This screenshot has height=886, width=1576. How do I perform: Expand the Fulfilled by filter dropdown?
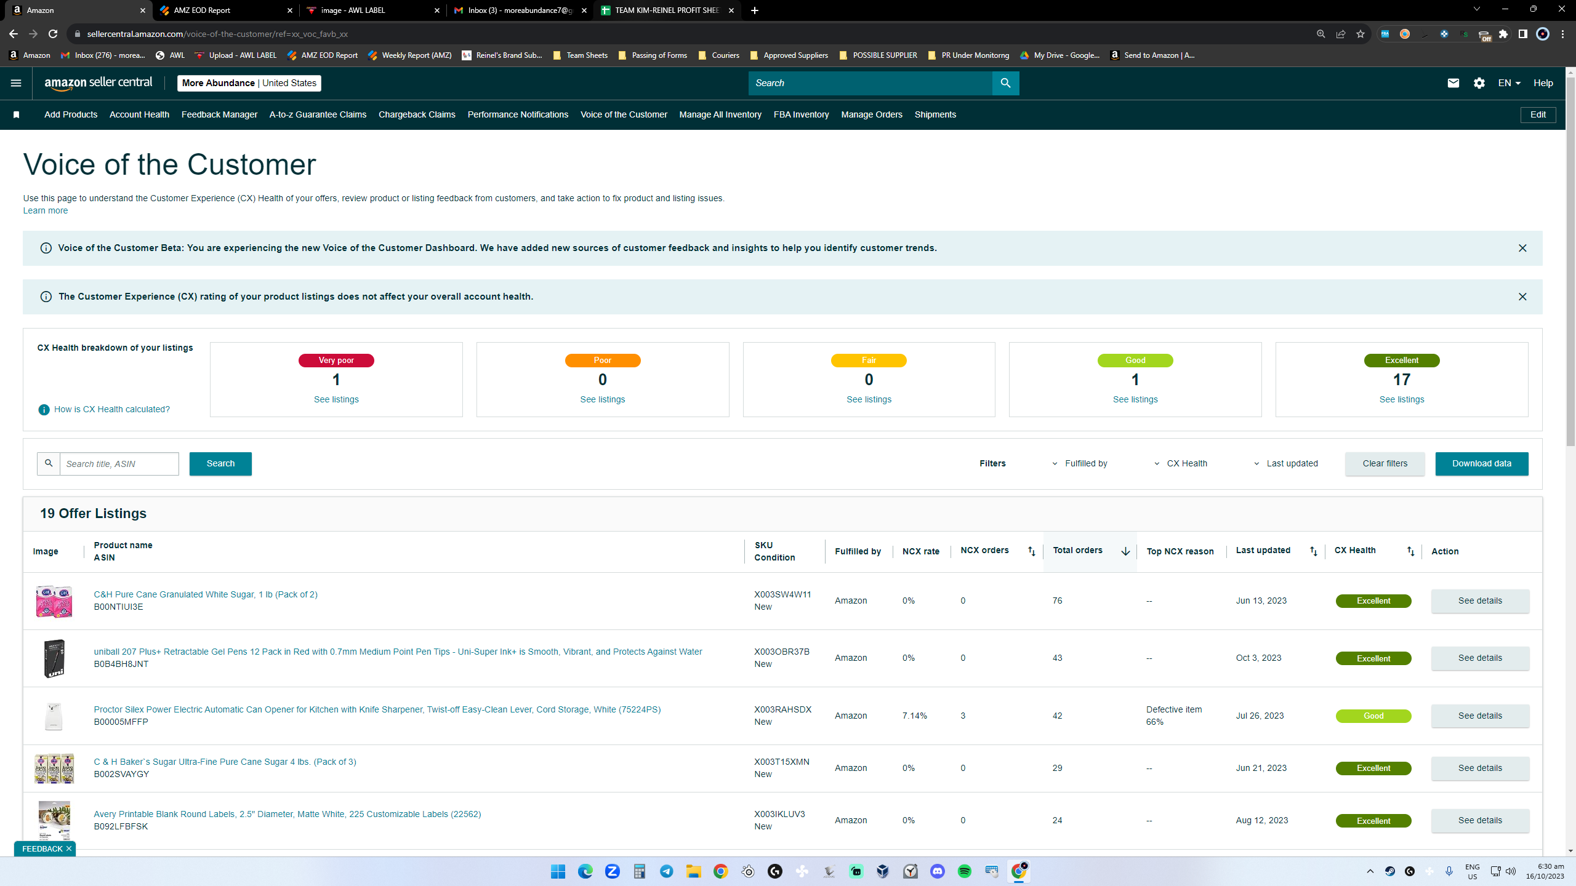coord(1080,464)
